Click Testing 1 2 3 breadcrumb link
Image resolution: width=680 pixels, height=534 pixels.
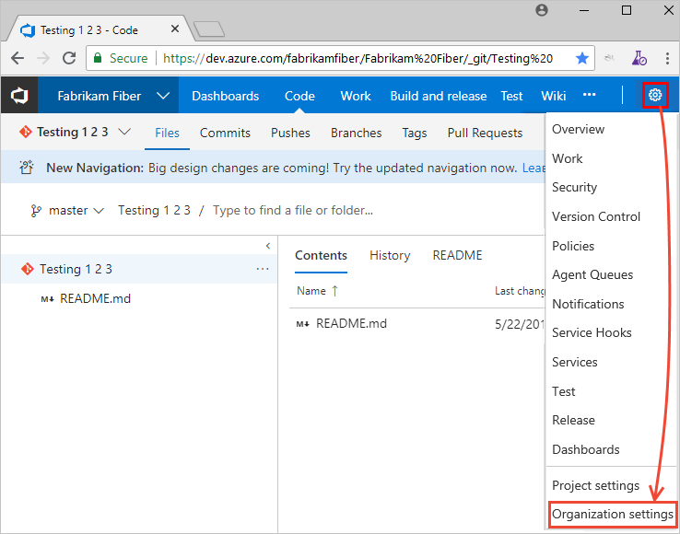154,211
